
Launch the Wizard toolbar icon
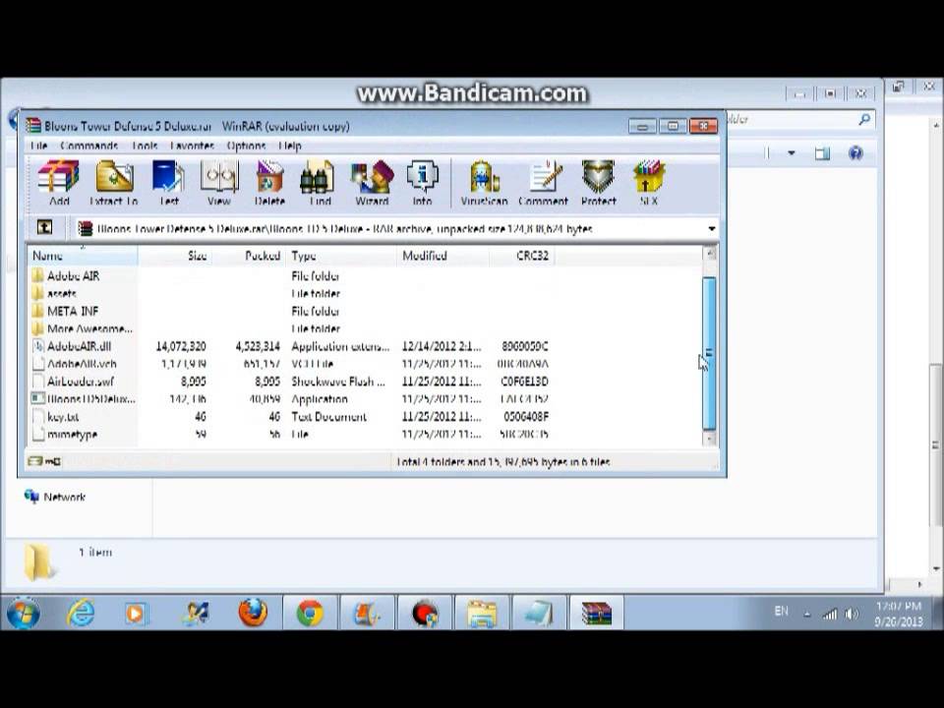(x=372, y=183)
